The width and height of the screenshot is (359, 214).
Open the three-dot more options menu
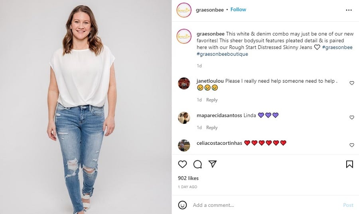tap(349, 10)
